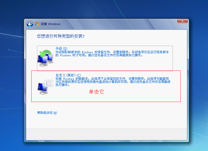The image size is (208, 151).
Task: Click the 安装 Windows title text
Action: point(50,24)
